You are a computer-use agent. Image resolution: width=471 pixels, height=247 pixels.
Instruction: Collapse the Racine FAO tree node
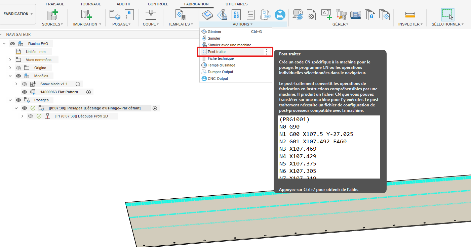(4, 44)
